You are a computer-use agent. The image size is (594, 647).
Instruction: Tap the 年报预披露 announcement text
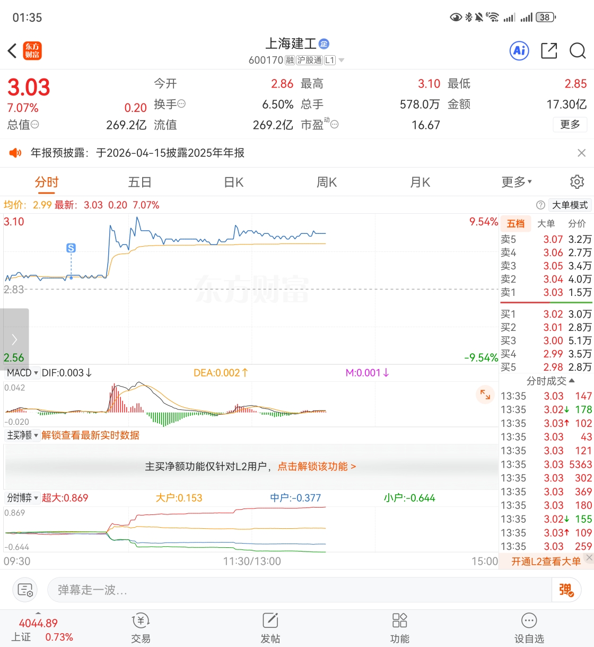click(x=137, y=153)
